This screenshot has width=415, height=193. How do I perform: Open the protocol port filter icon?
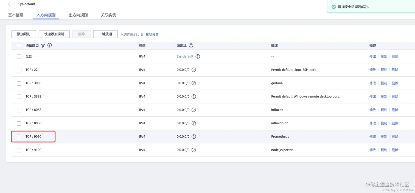pyautogui.click(x=43, y=46)
